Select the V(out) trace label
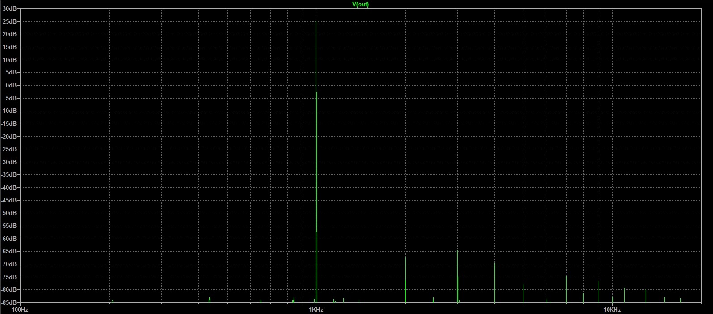The width and height of the screenshot is (713, 314). (x=360, y=4)
